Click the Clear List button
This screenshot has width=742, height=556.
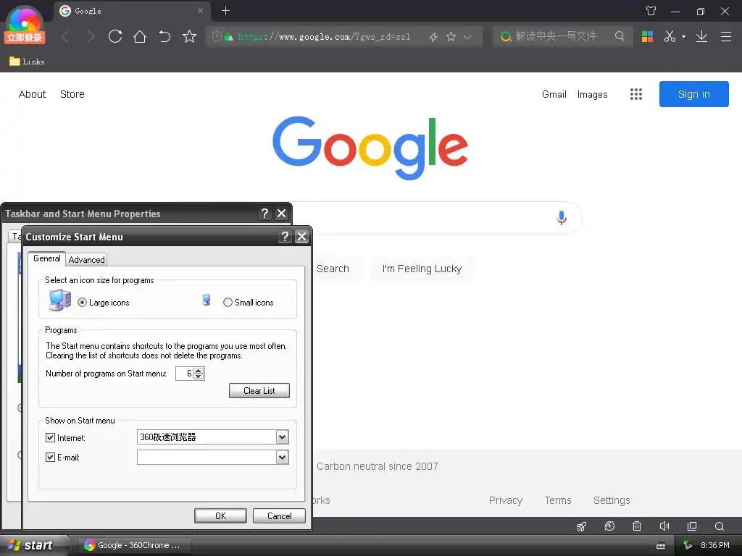coord(259,390)
